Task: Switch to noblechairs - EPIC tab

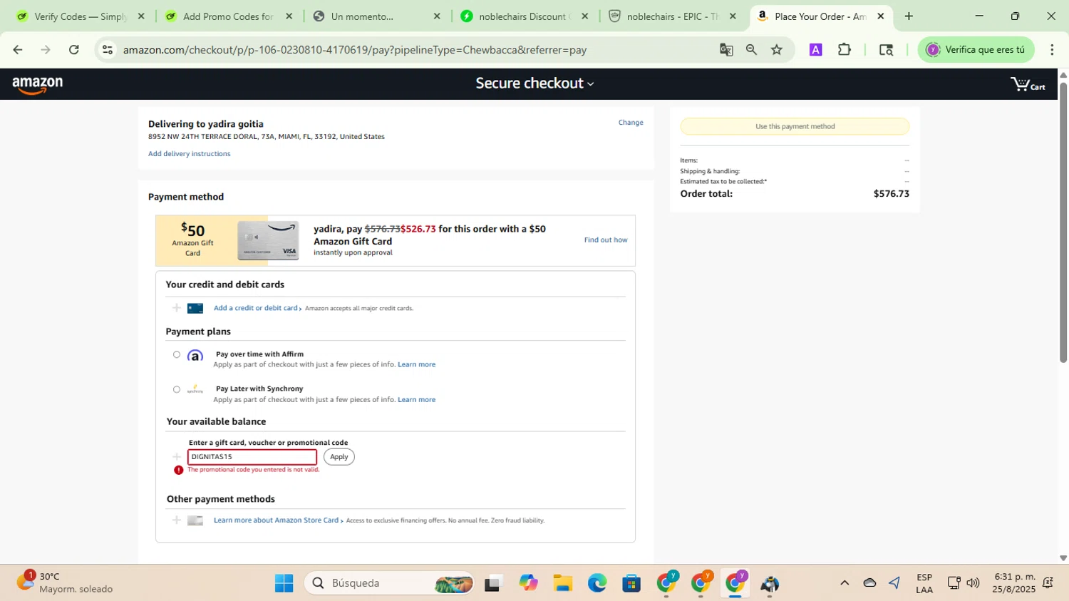Action: (672, 16)
